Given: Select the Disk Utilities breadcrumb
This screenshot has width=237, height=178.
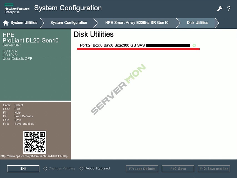Looking at the screenshot, I should (x=198, y=23).
